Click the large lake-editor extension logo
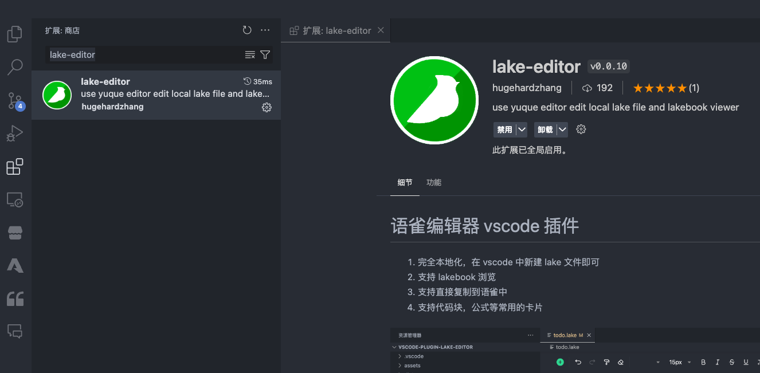Screen dimensions: 760x373 pyautogui.click(x=434, y=100)
